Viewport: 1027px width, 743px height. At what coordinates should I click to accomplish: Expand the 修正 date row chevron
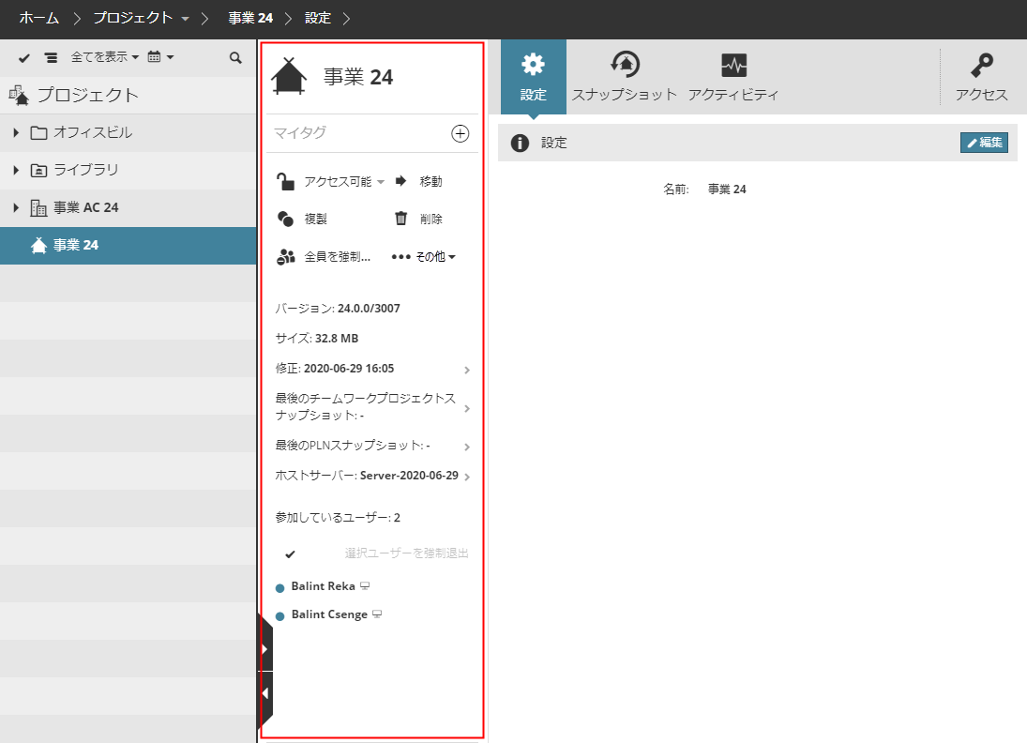coord(467,371)
